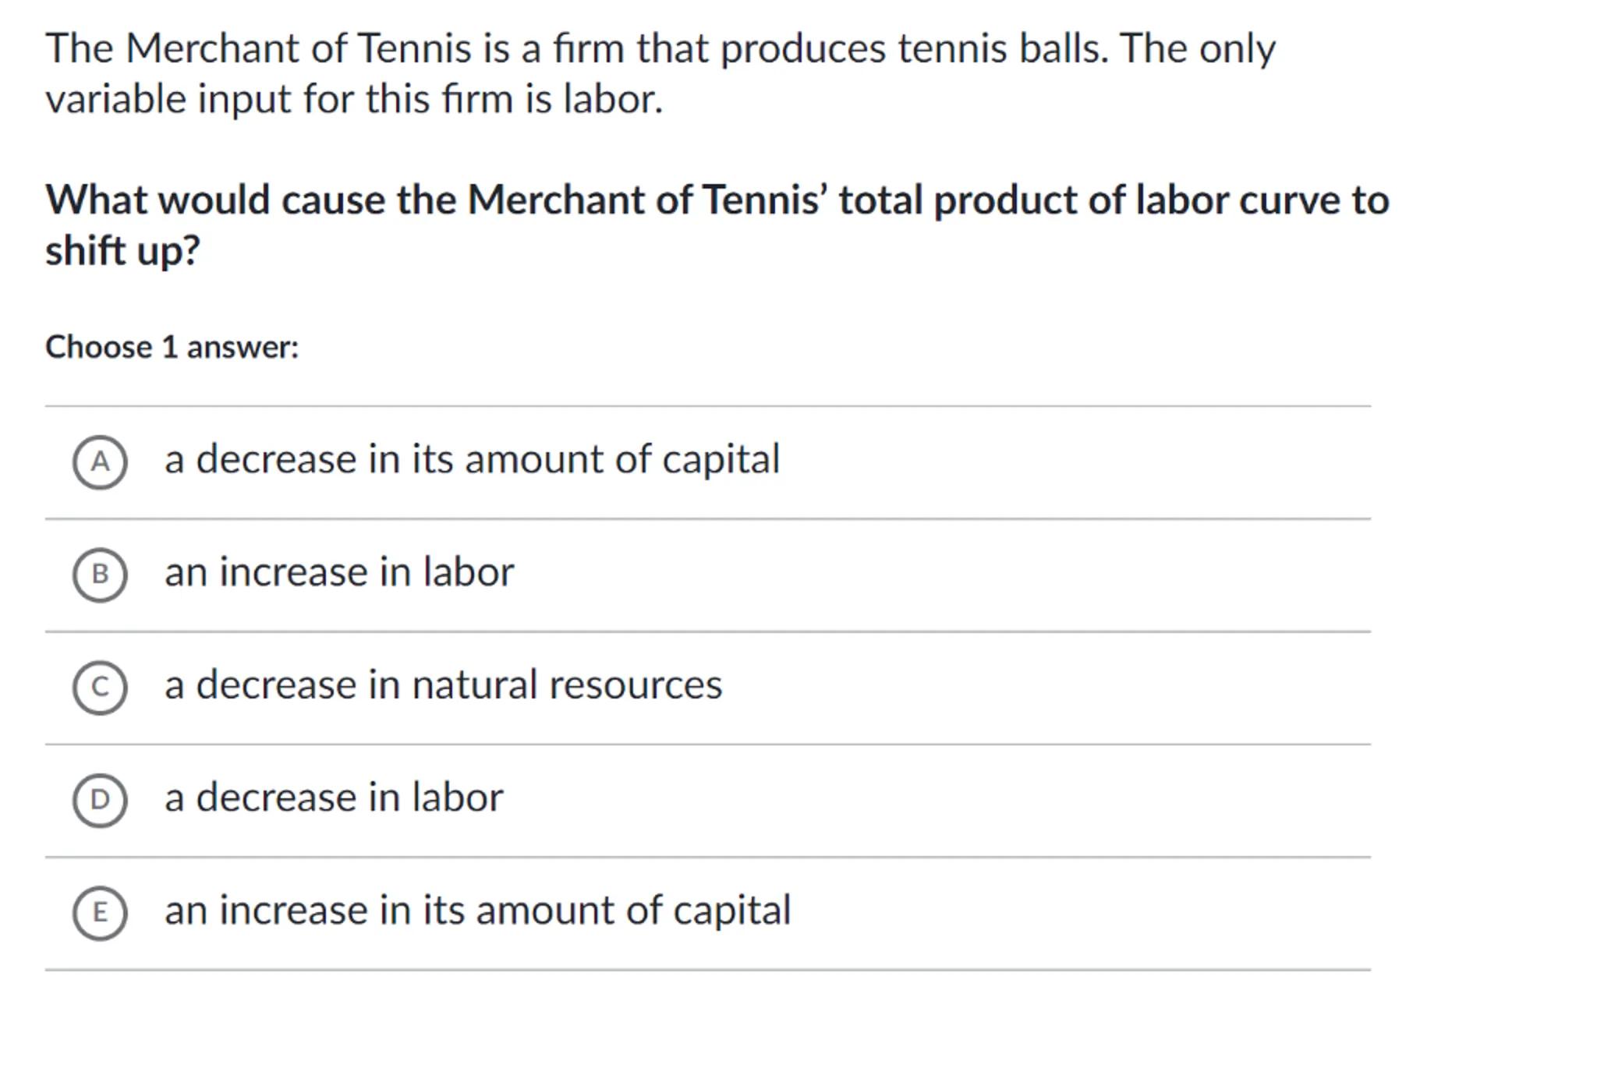Choose the circle labeled C
The width and height of the screenshot is (1597, 1075).
click(100, 688)
